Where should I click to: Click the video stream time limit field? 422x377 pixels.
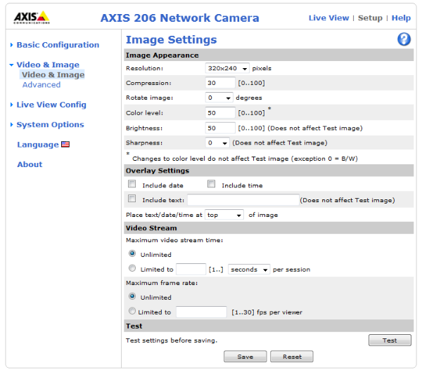coord(191,270)
